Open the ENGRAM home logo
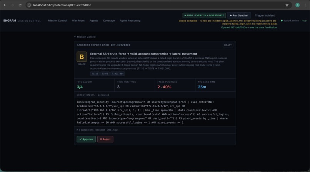Image resolution: width=310 pixels, height=172 pixels. [x=10, y=20]
